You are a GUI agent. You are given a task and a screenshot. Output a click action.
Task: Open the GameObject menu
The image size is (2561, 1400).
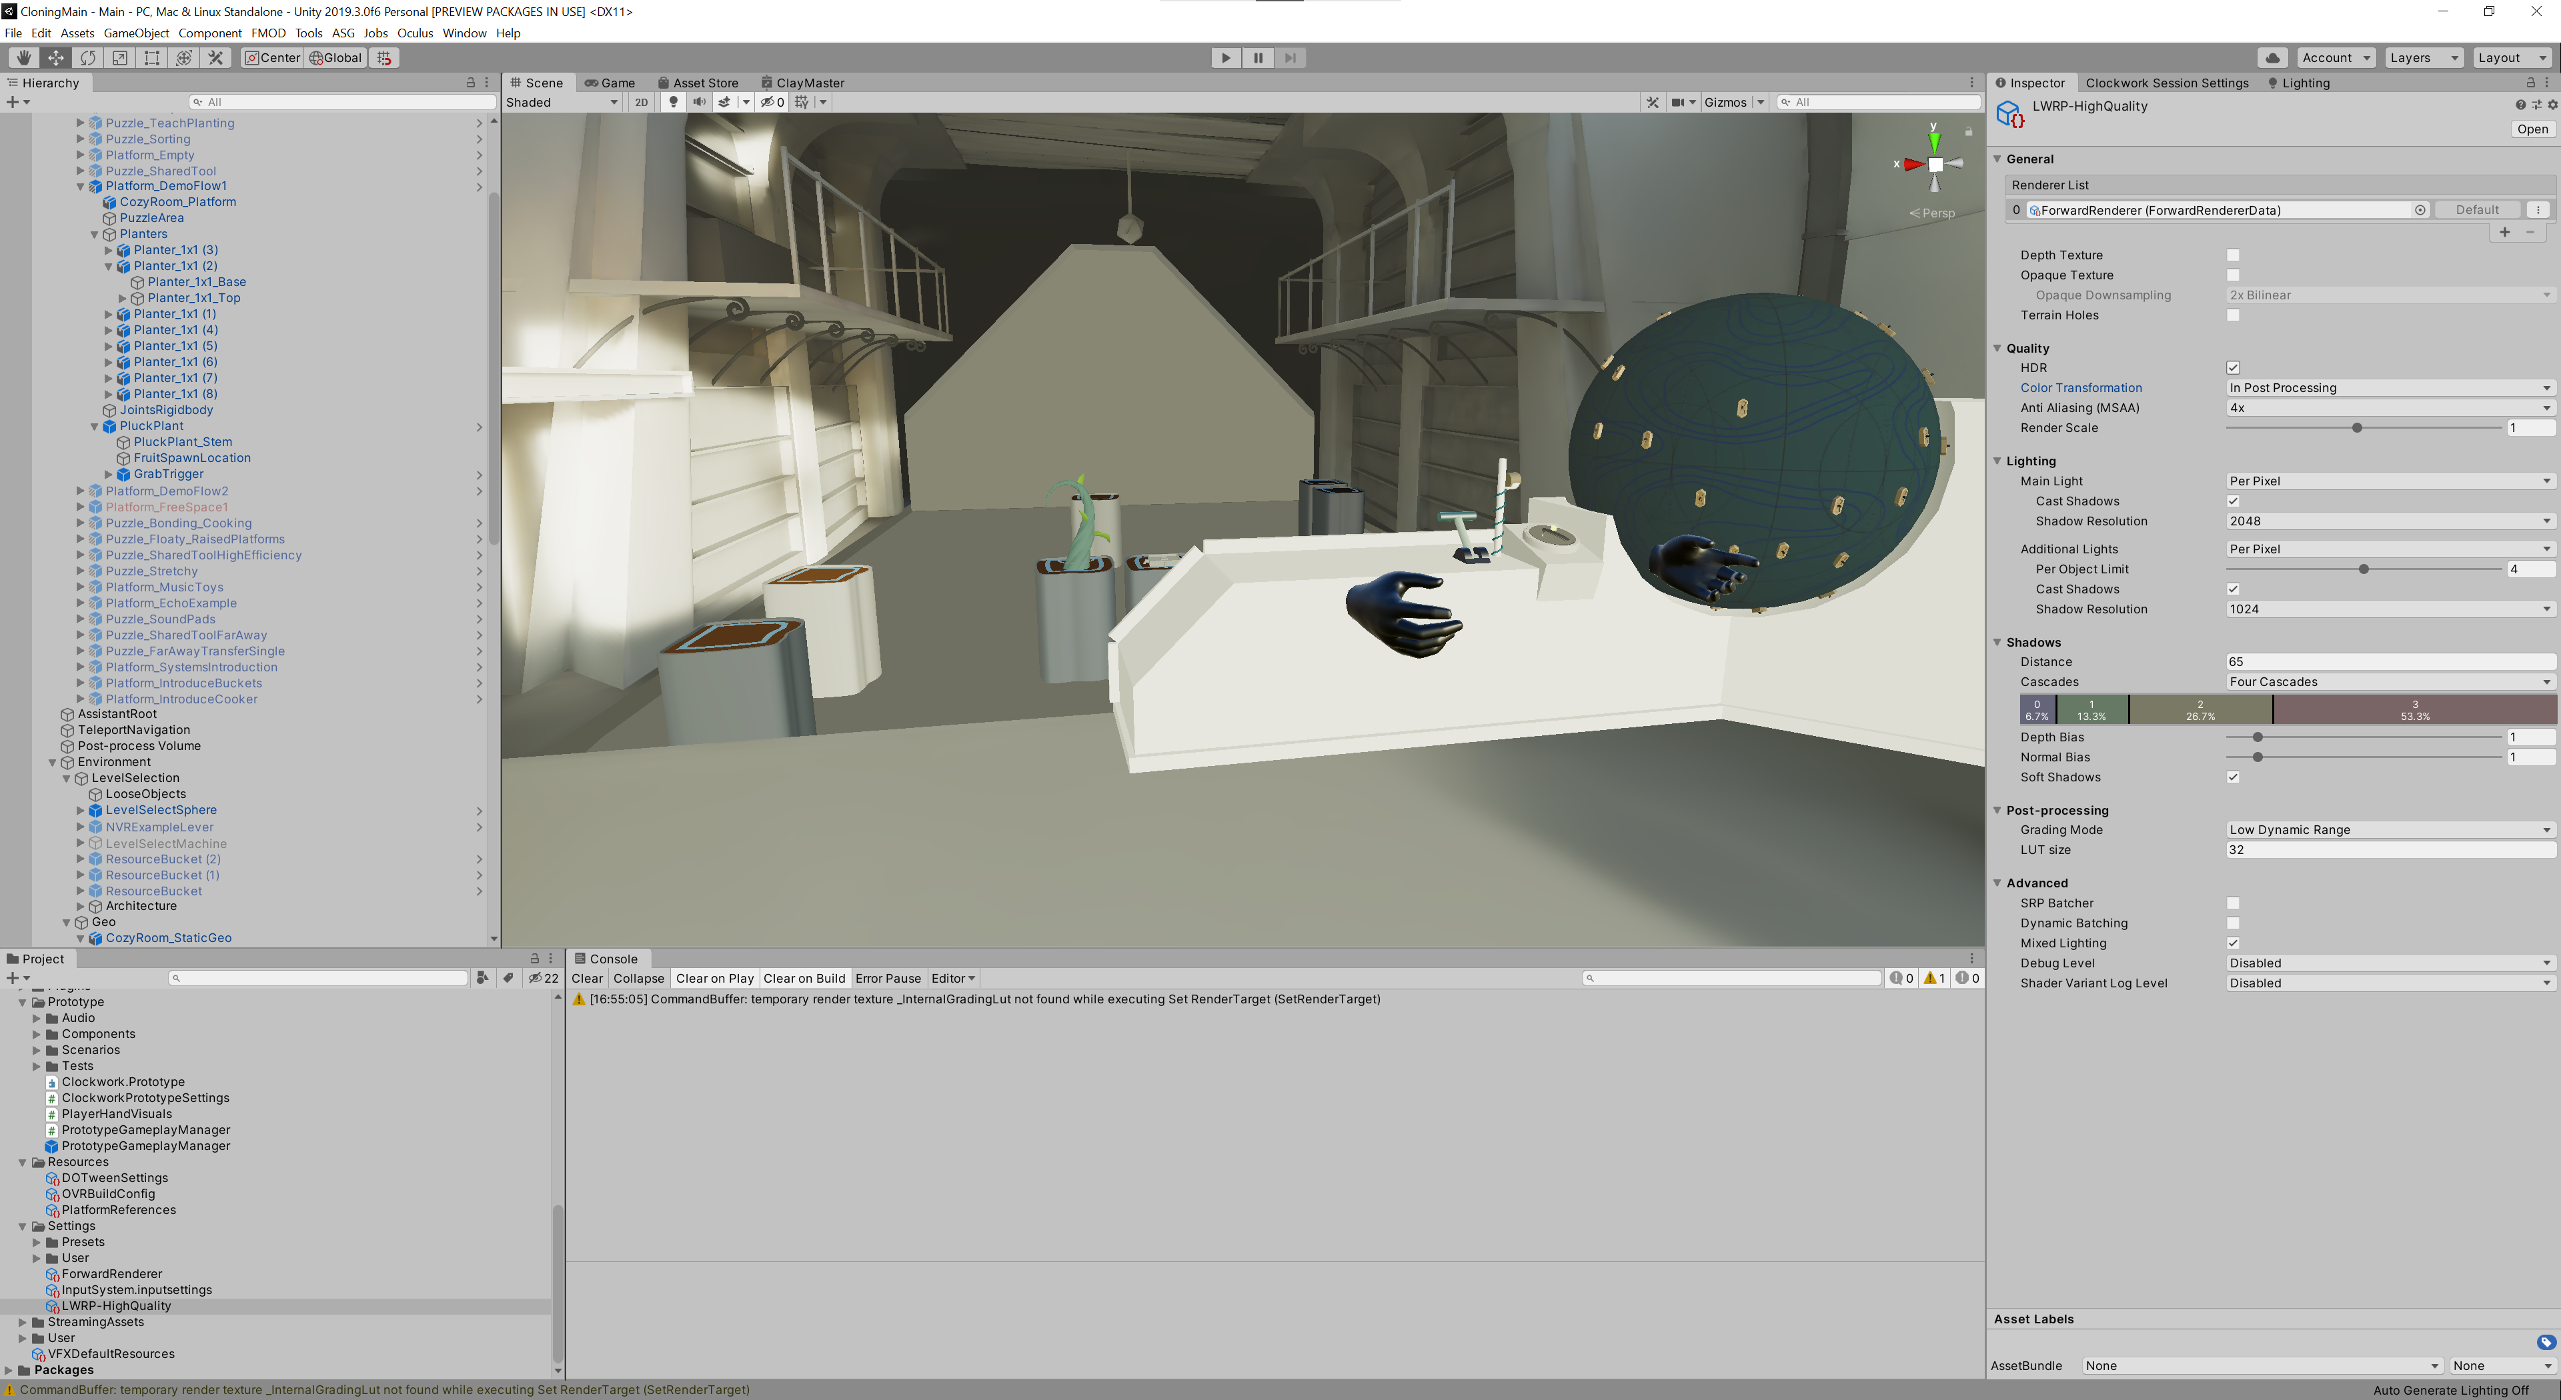[x=136, y=33]
